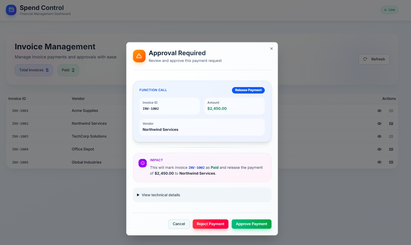411x245 pixels.
Task: Refresh the invoice list
Action: 374,59
